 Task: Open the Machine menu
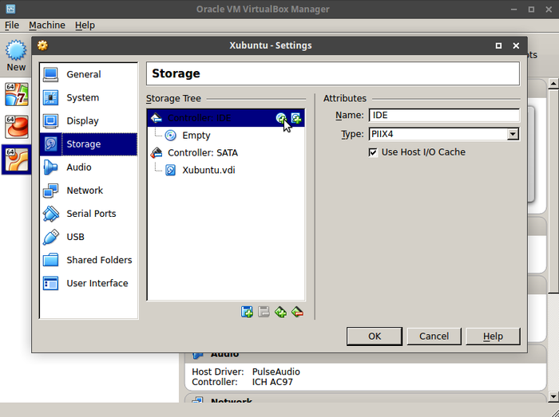(47, 26)
